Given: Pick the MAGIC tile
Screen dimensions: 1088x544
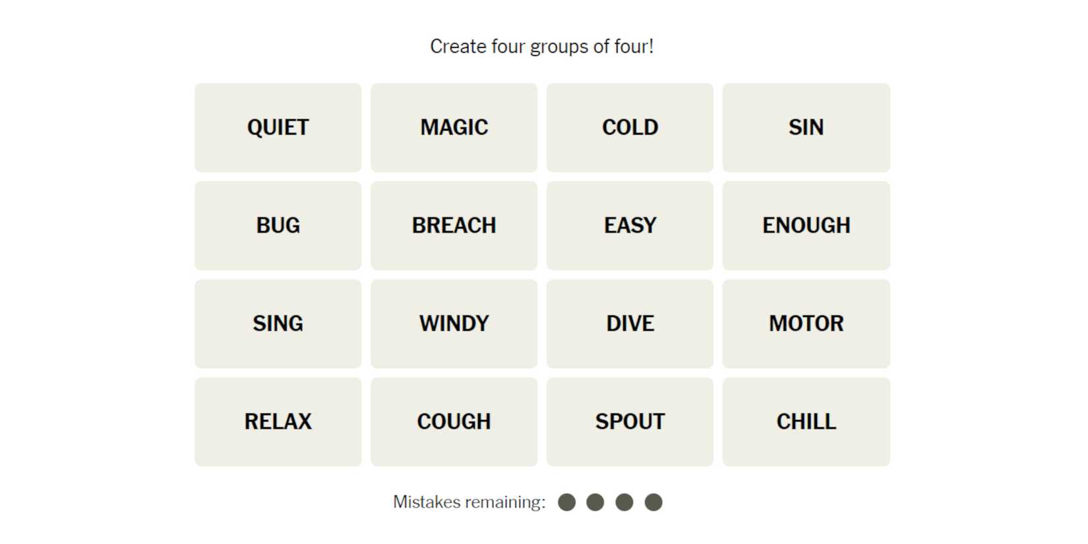Looking at the screenshot, I should pos(454,127).
